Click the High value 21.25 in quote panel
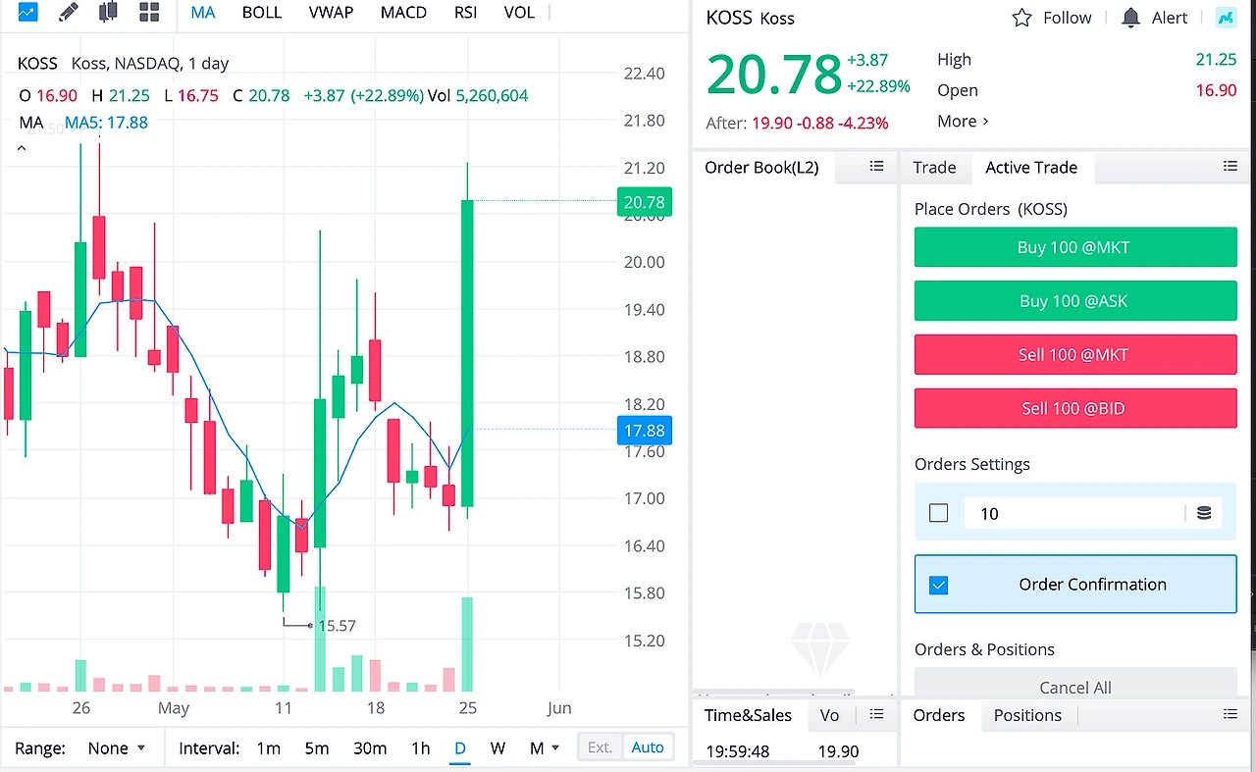The height and width of the screenshot is (772, 1256). (1216, 60)
